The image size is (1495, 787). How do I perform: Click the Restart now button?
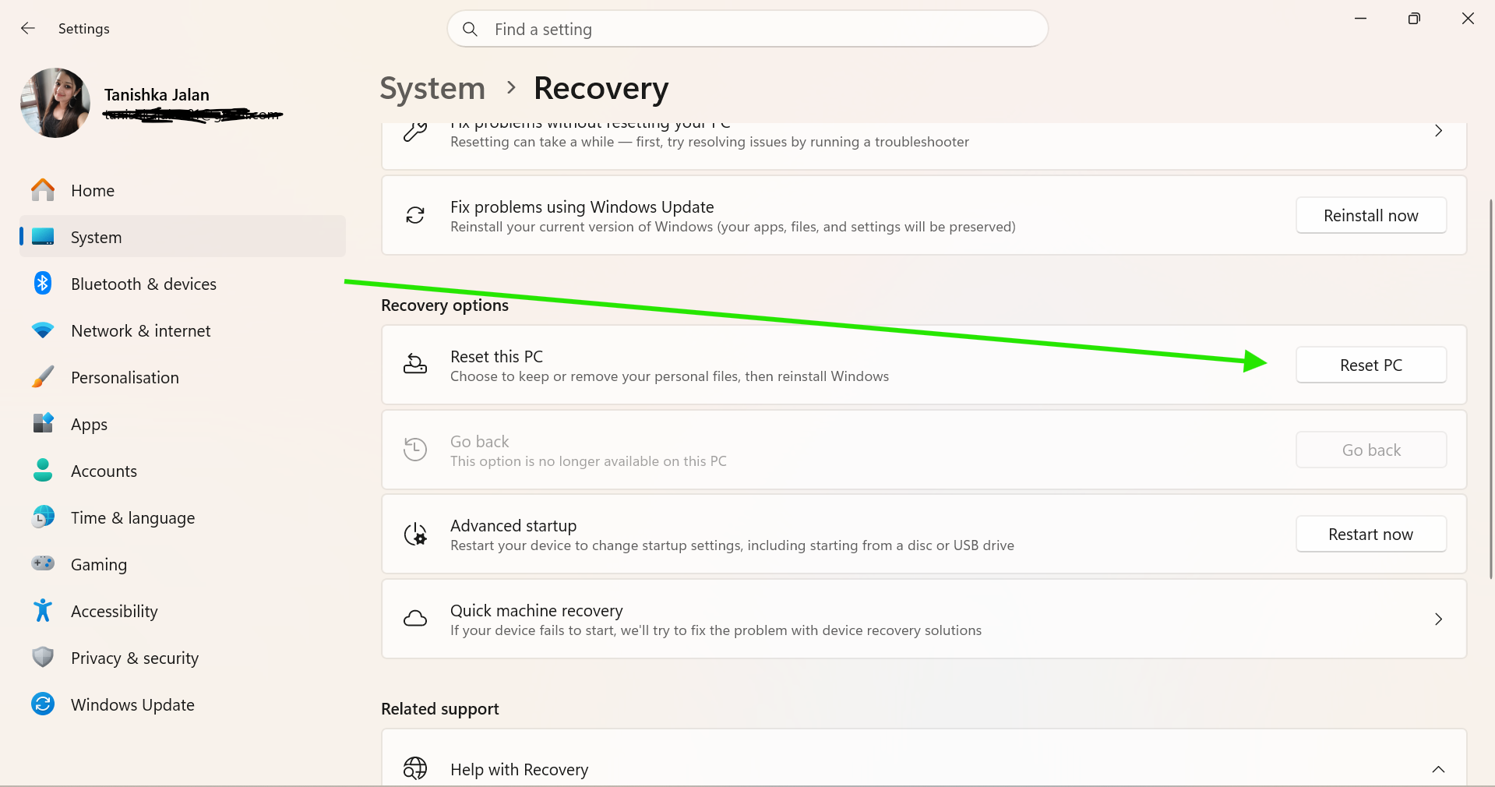pyautogui.click(x=1371, y=534)
